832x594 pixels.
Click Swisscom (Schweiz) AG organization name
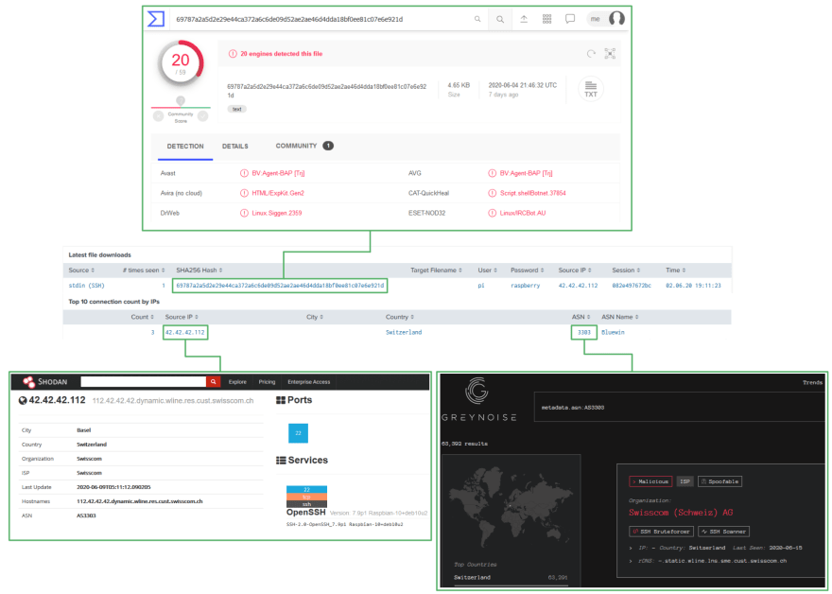tap(681, 513)
